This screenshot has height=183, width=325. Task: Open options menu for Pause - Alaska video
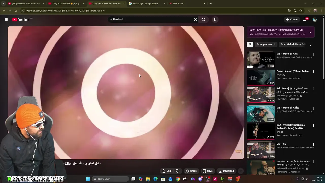pyautogui.click(x=313, y=72)
